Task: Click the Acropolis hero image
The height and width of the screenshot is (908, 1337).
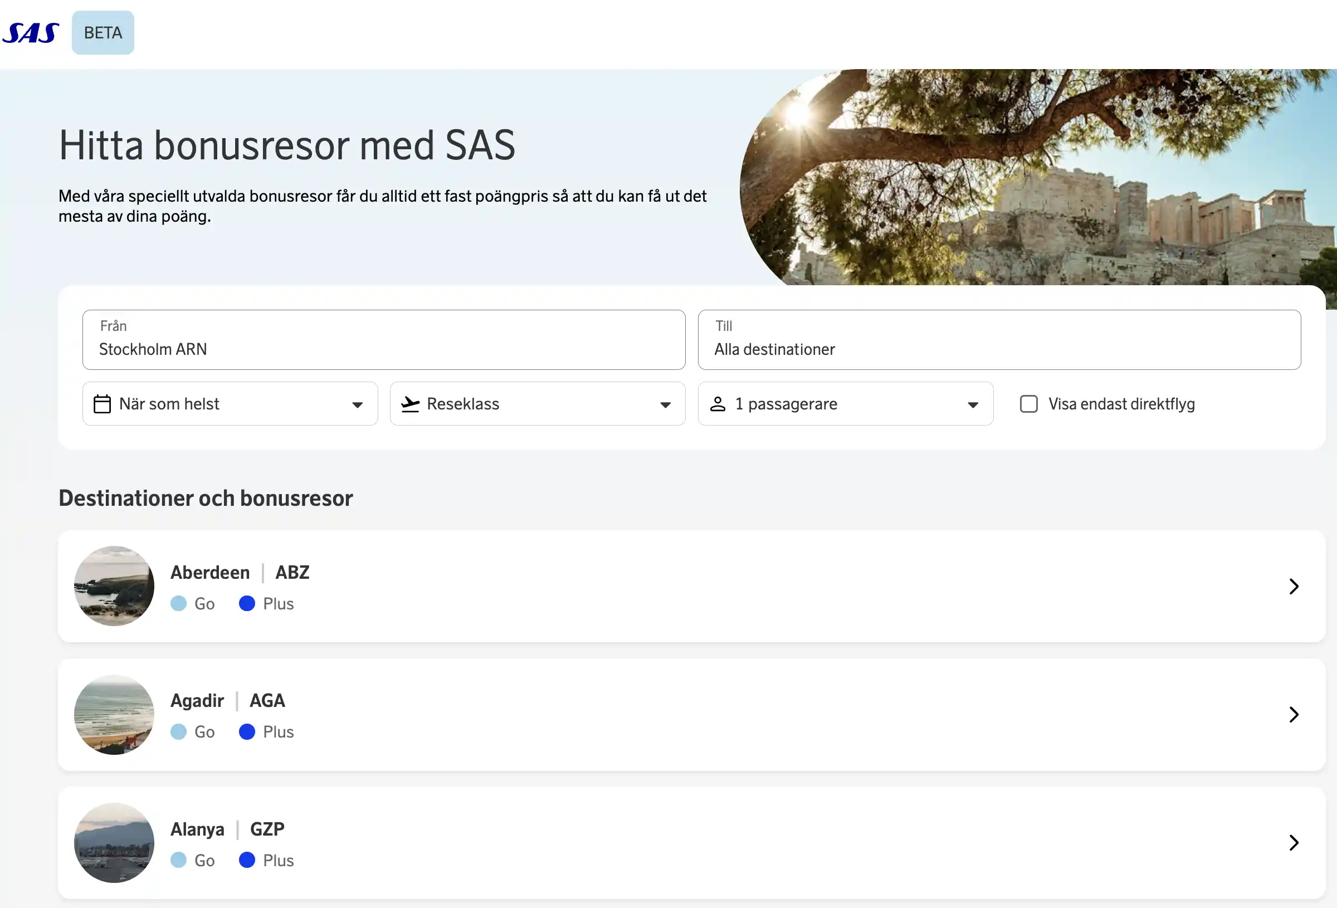Action: coord(1038,177)
